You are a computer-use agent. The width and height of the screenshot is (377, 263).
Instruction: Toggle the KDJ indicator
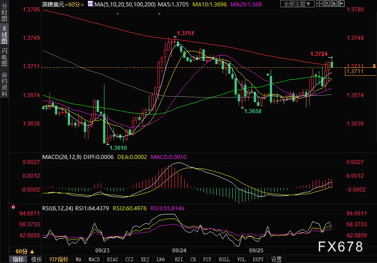point(145,259)
